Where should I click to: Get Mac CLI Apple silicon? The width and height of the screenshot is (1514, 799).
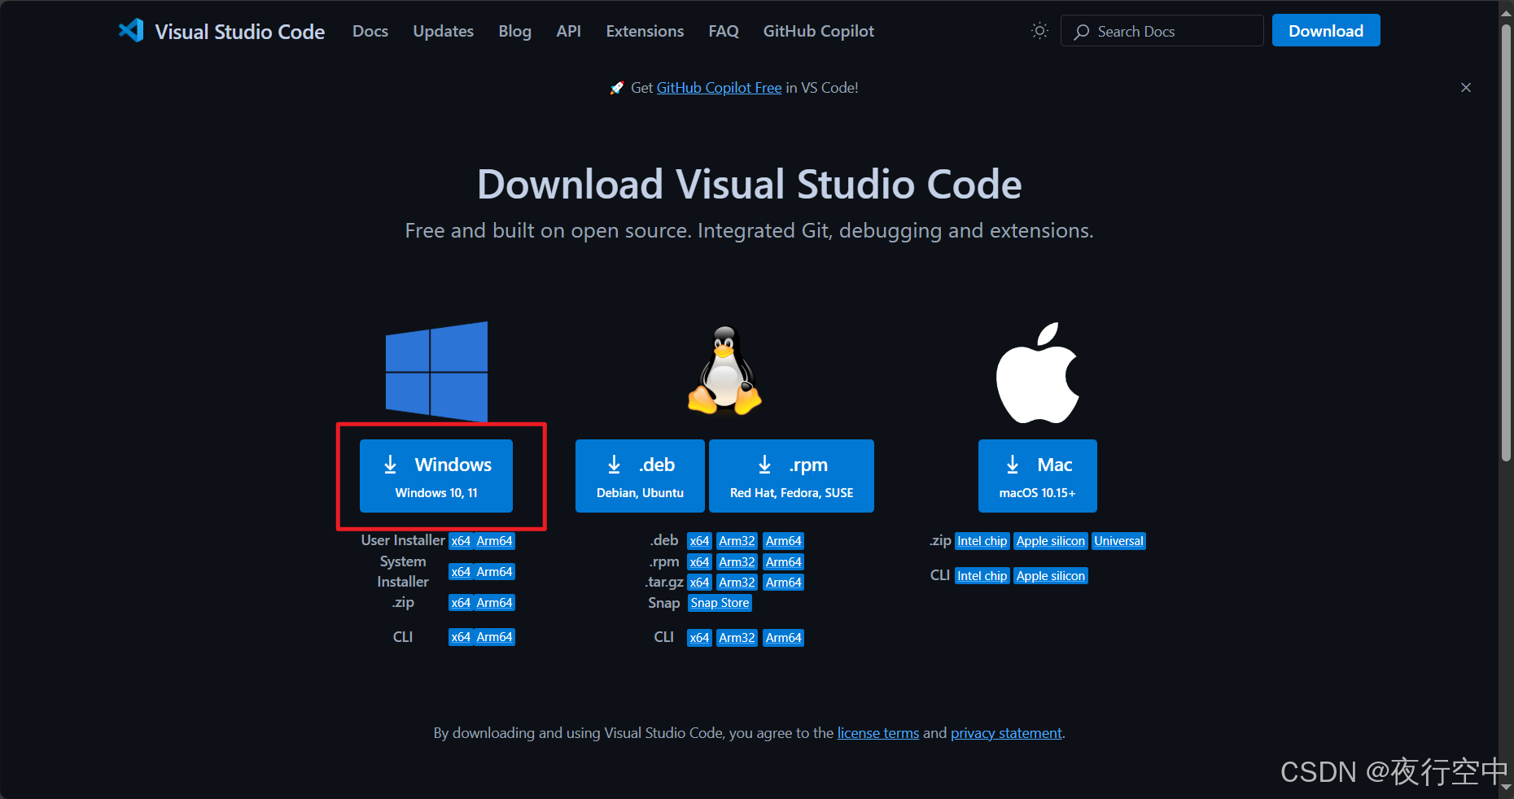[1050, 576]
